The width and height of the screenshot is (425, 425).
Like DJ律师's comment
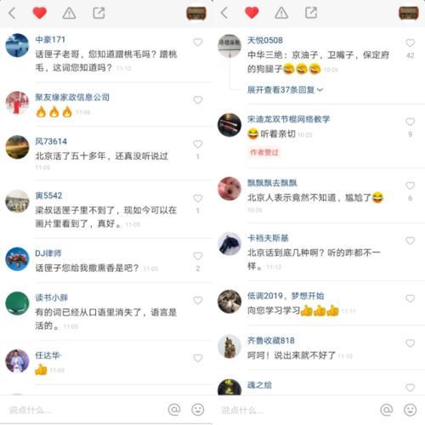(x=198, y=256)
